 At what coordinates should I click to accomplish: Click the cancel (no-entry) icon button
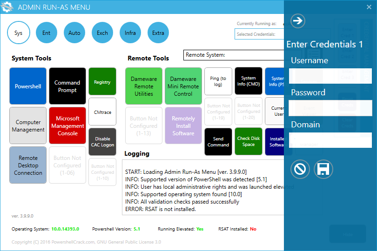coord(300,169)
